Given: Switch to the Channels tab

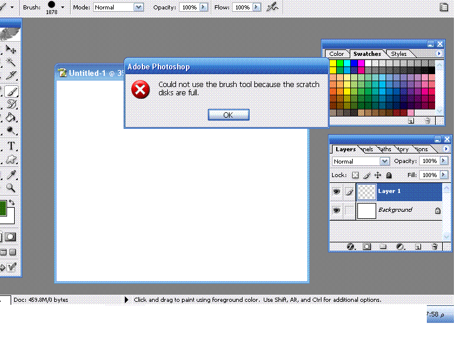Looking at the screenshot, I should pyautogui.click(x=367, y=149).
